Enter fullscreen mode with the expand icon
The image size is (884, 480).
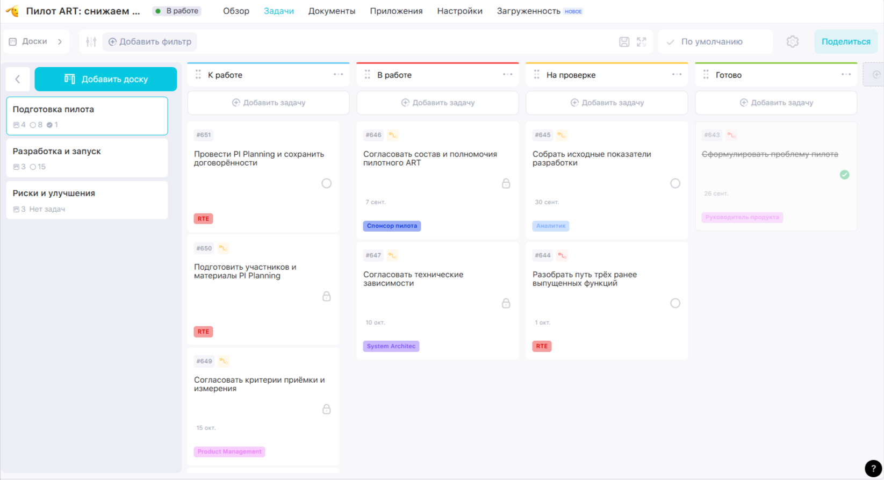pyautogui.click(x=642, y=42)
